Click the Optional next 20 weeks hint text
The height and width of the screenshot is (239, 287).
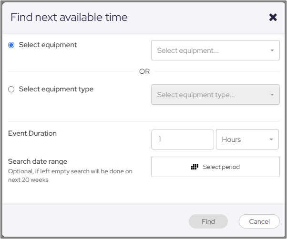(x=70, y=175)
